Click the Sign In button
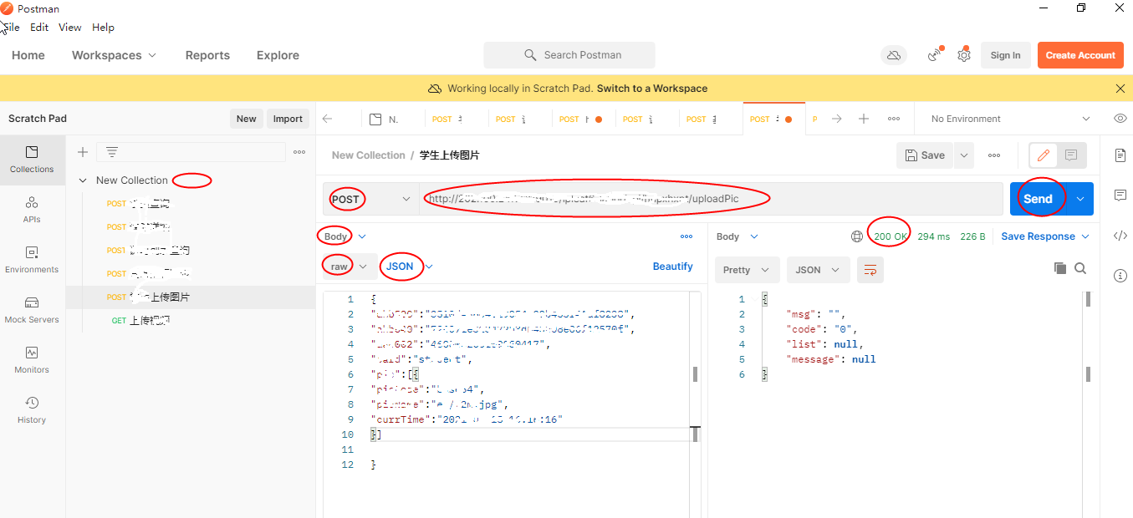 tap(1005, 55)
